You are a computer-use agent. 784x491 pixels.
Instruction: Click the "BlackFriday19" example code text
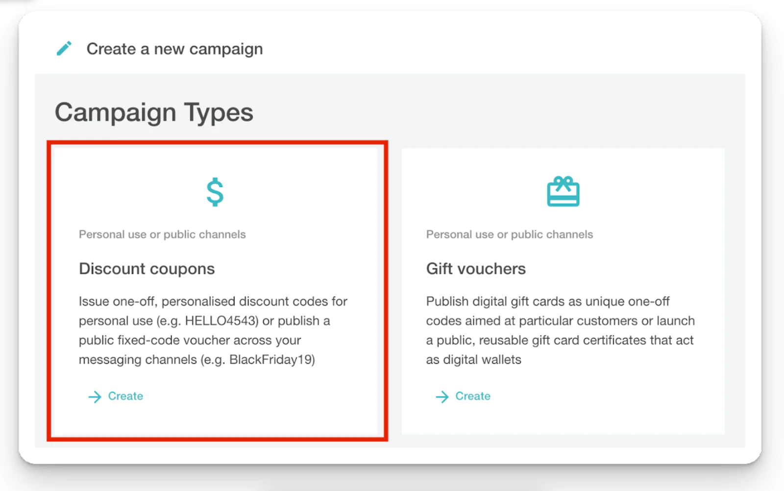pos(271,360)
